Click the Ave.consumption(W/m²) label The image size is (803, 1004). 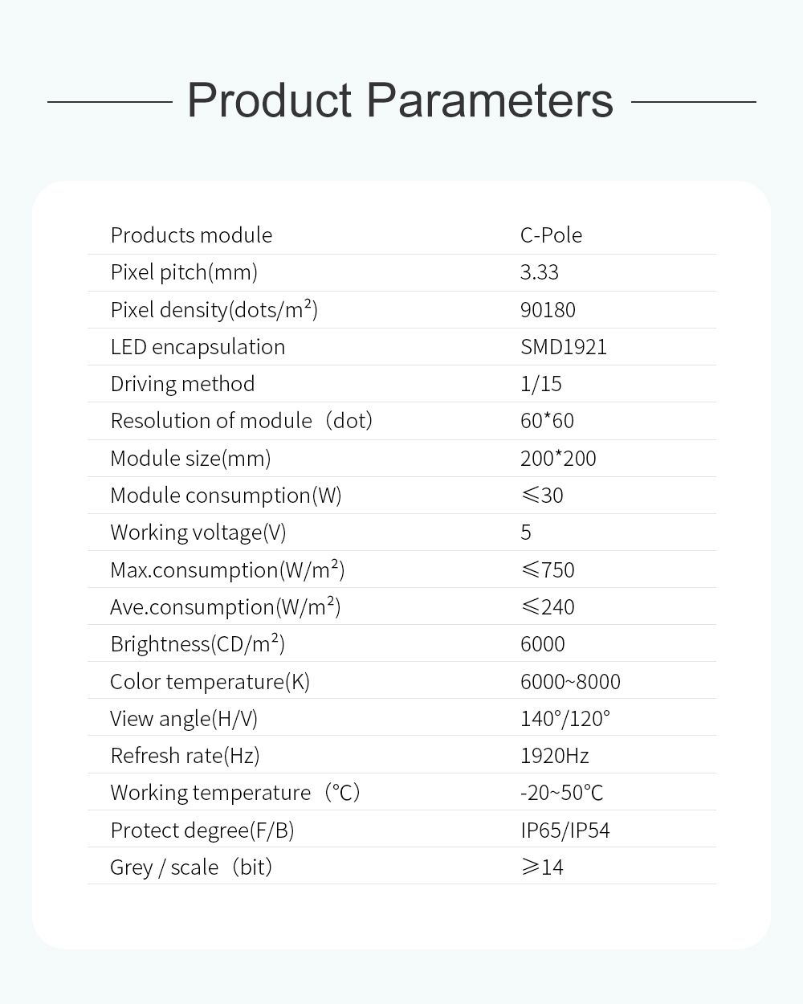click(225, 607)
